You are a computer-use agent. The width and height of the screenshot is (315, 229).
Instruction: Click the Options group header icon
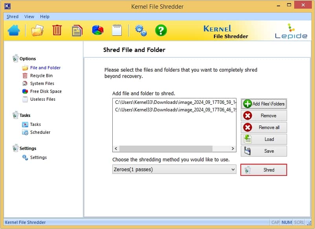[15, 58]
